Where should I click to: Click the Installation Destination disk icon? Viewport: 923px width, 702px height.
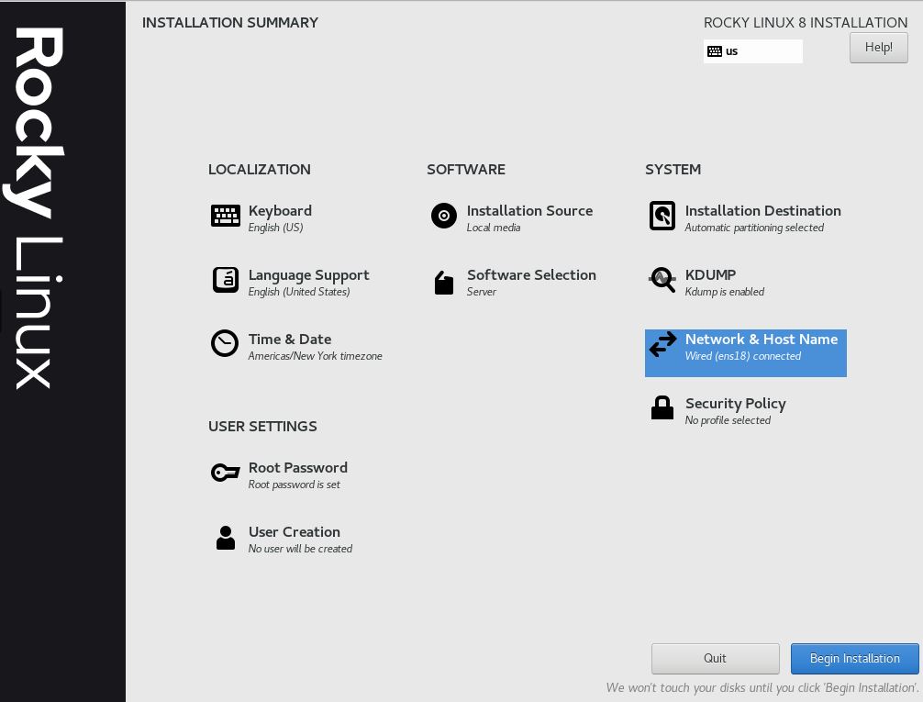(x=662, y=216)
